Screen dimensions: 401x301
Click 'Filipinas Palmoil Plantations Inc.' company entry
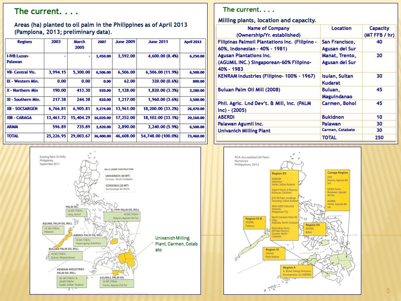267,45
